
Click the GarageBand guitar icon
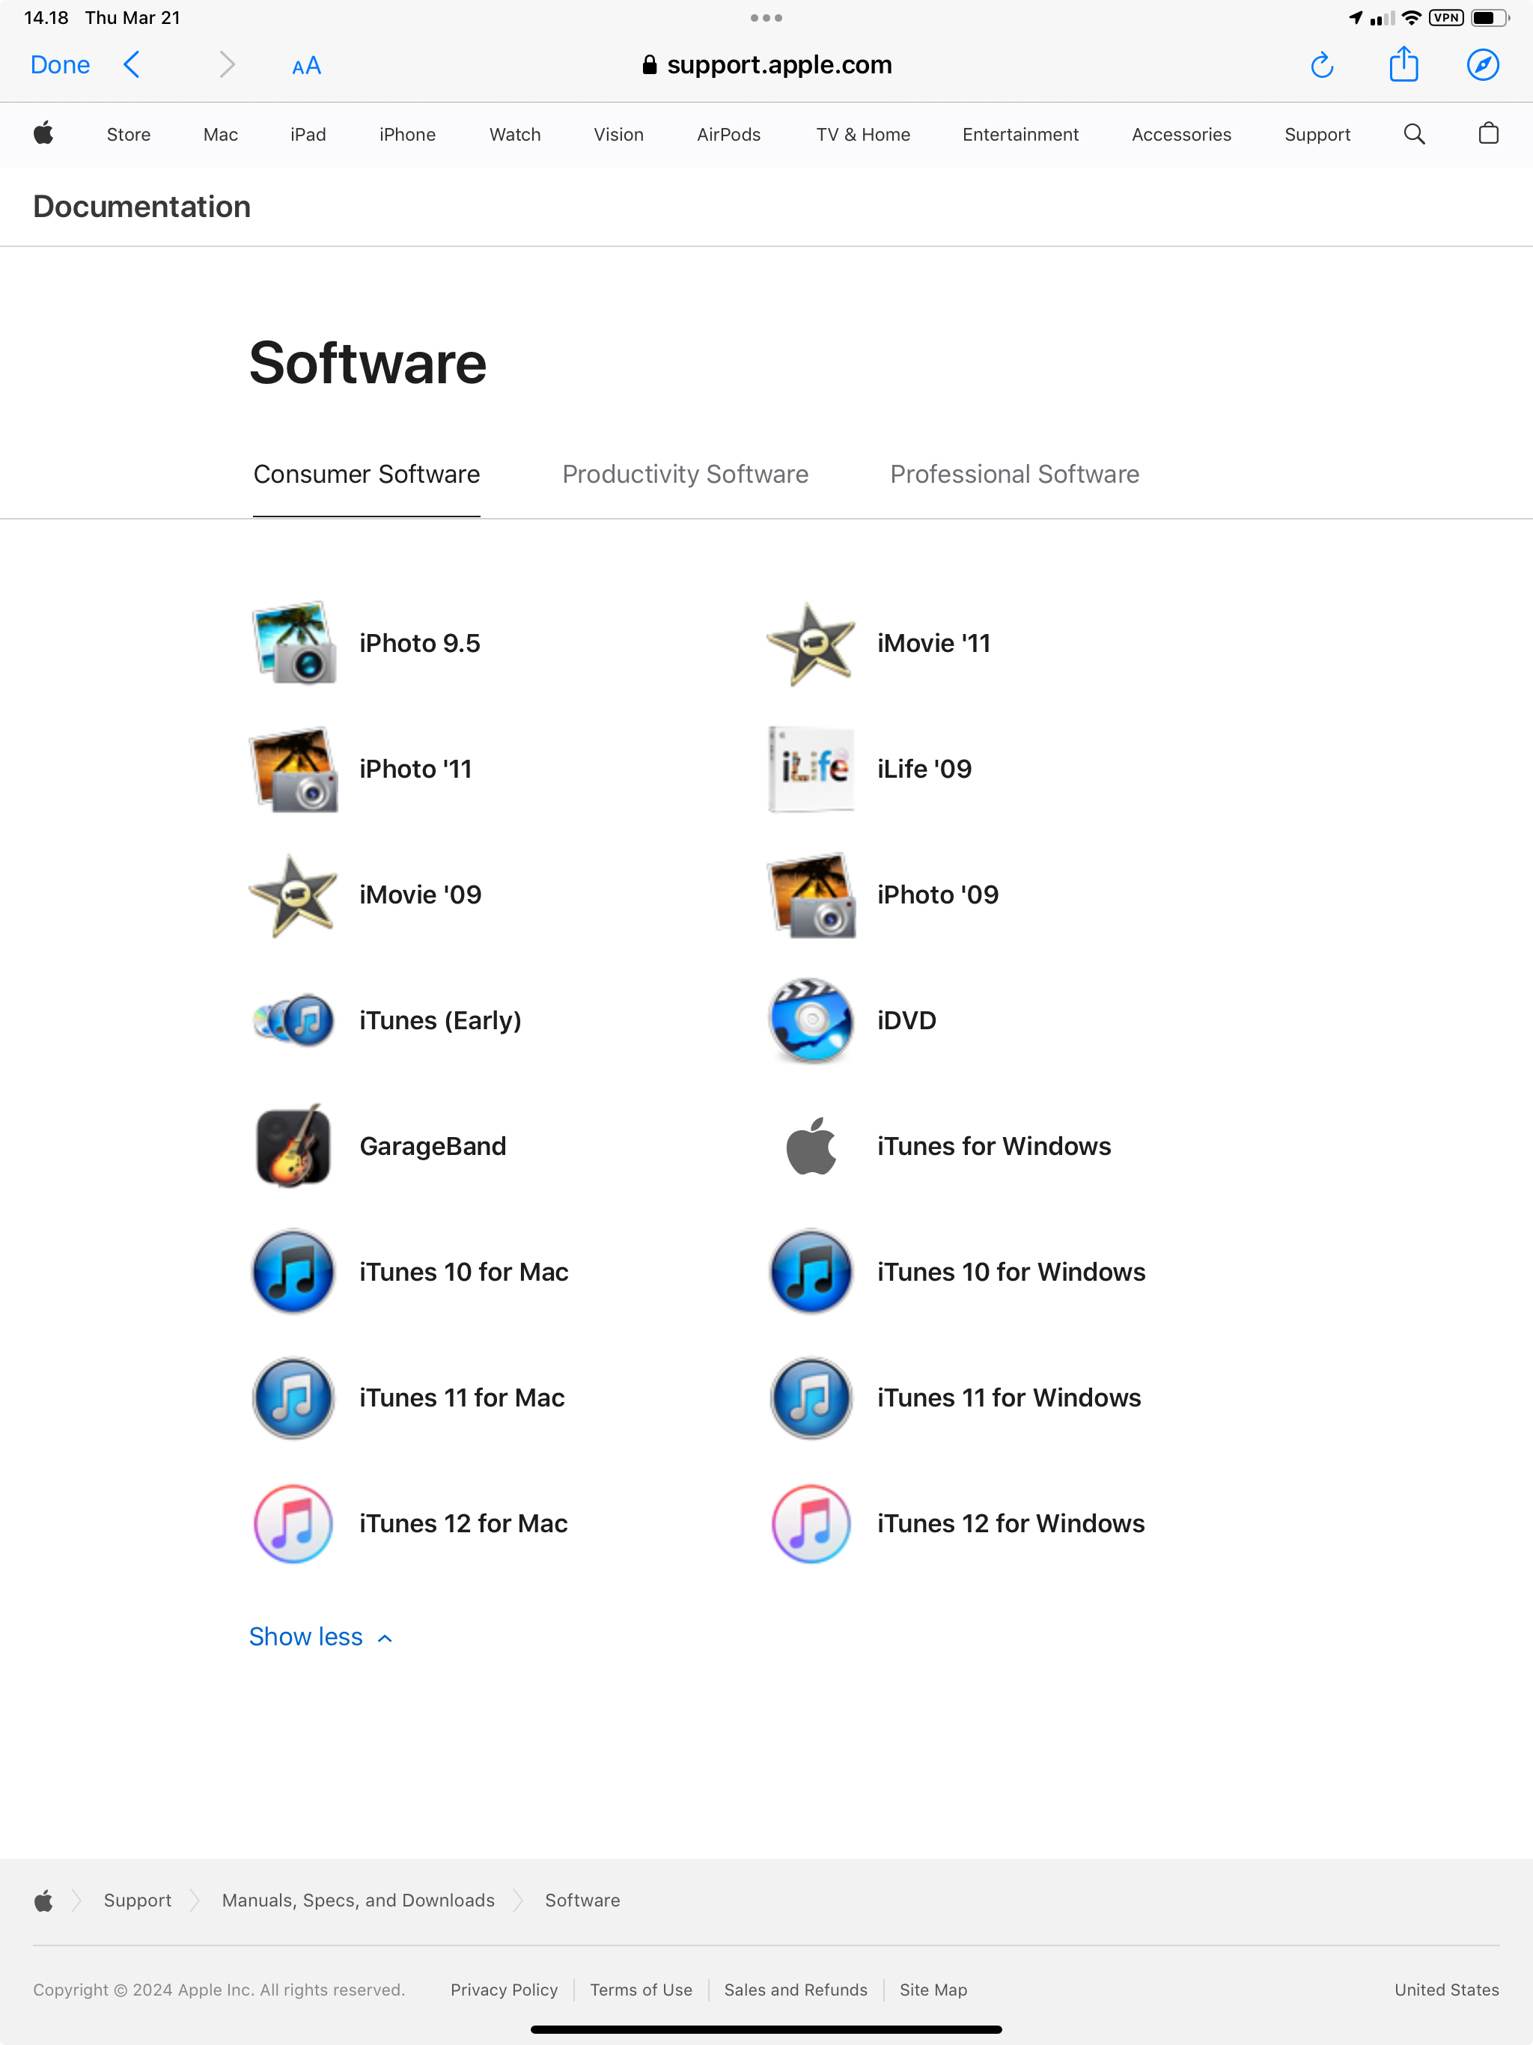click(x=293, y=1145)
